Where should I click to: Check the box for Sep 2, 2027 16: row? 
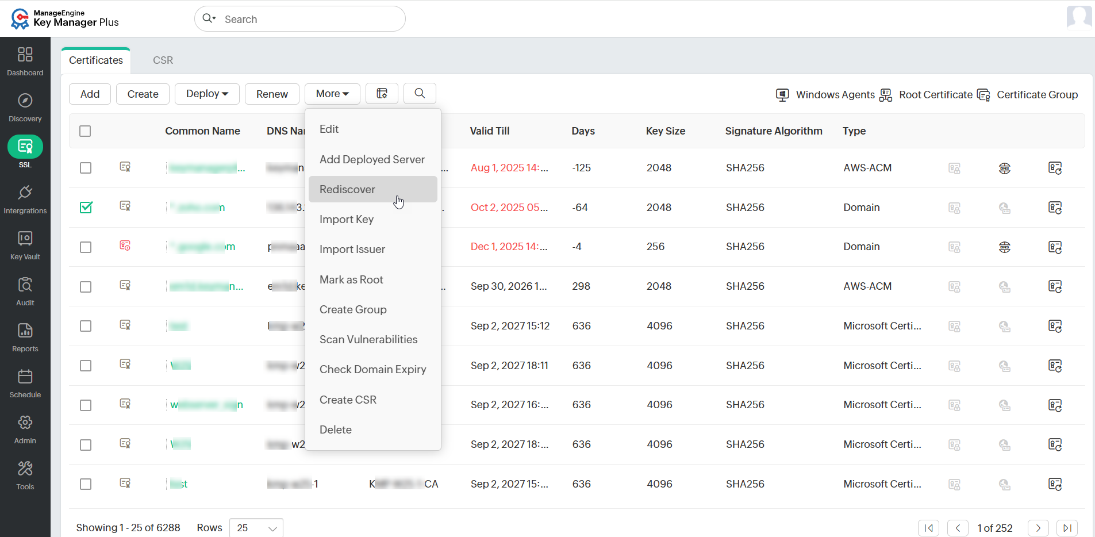click(86, 405)
